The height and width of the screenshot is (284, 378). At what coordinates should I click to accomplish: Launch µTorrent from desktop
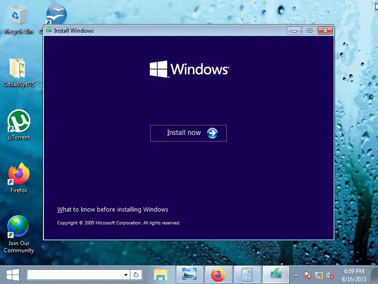pos(19,125)
